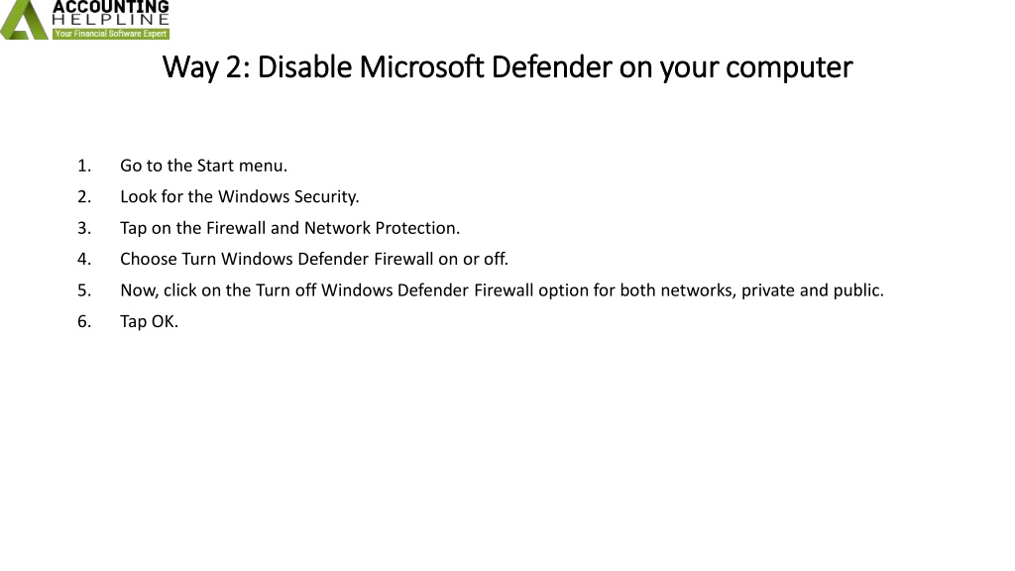Viewport: 1015px width, 571px height.
Task: Click list number 3
Action: click(x=83, y=228)
